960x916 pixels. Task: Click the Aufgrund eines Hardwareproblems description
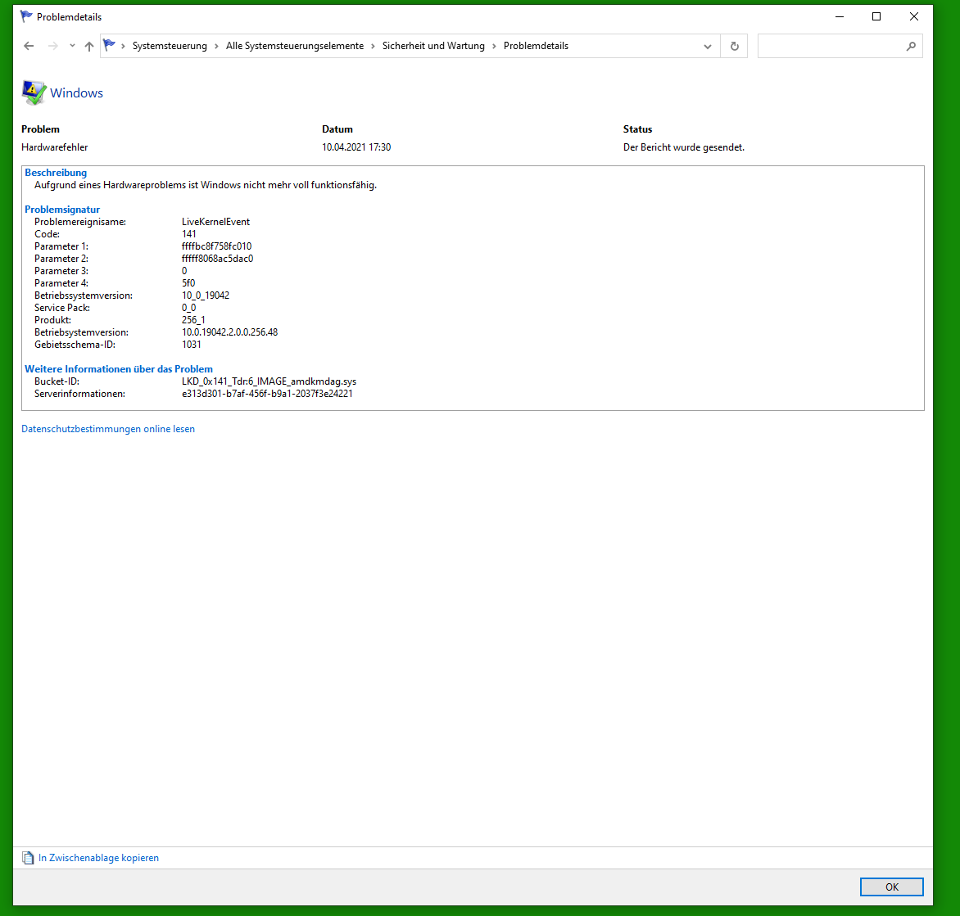(x=205, y=185)
